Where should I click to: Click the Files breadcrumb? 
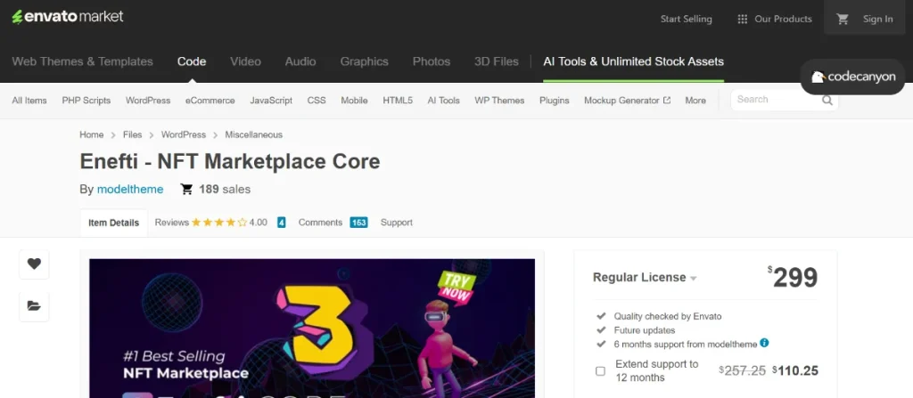pos(132,134)
